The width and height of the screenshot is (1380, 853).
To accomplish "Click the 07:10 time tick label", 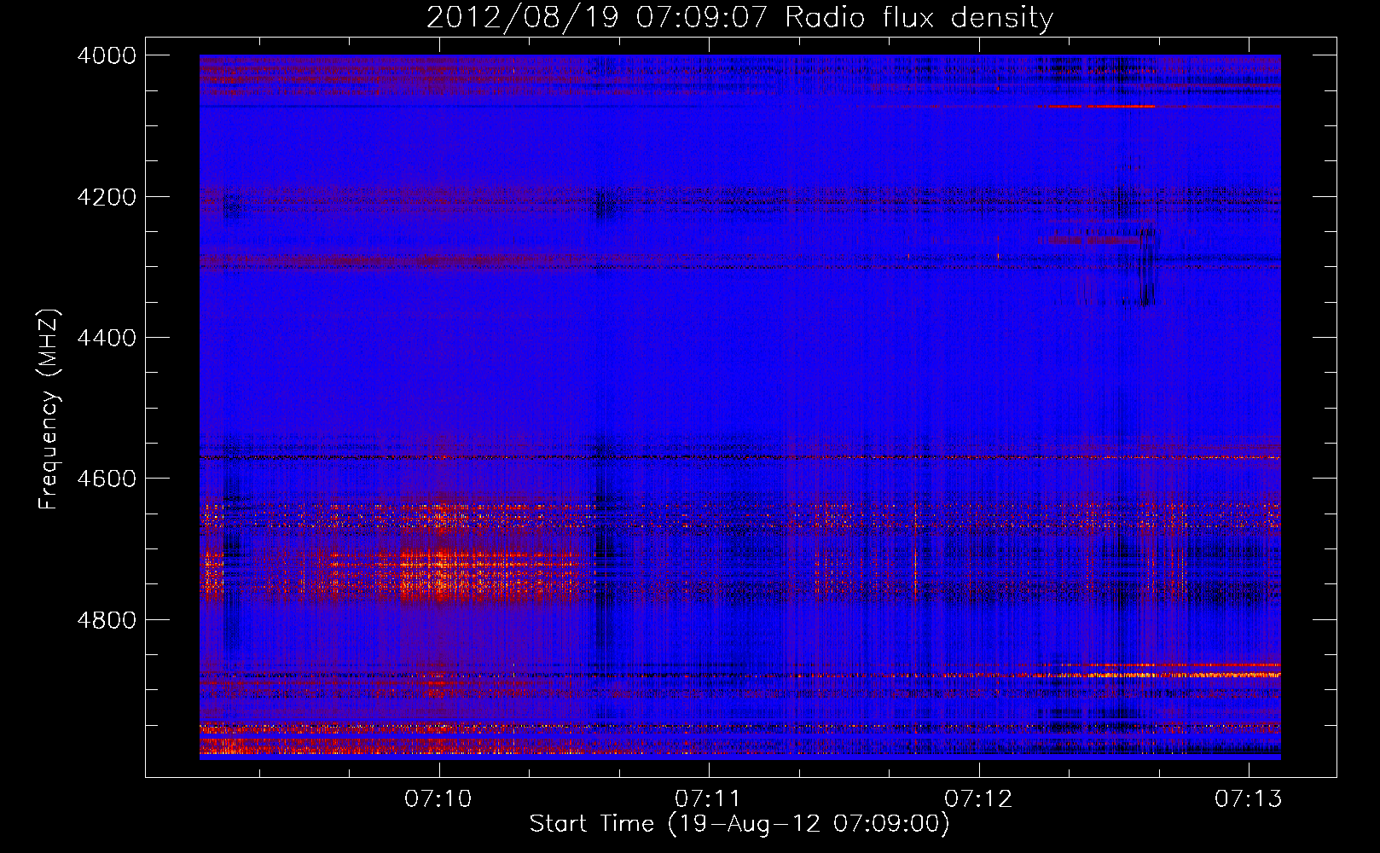I will pyautogui.click(x=438, y=798).
